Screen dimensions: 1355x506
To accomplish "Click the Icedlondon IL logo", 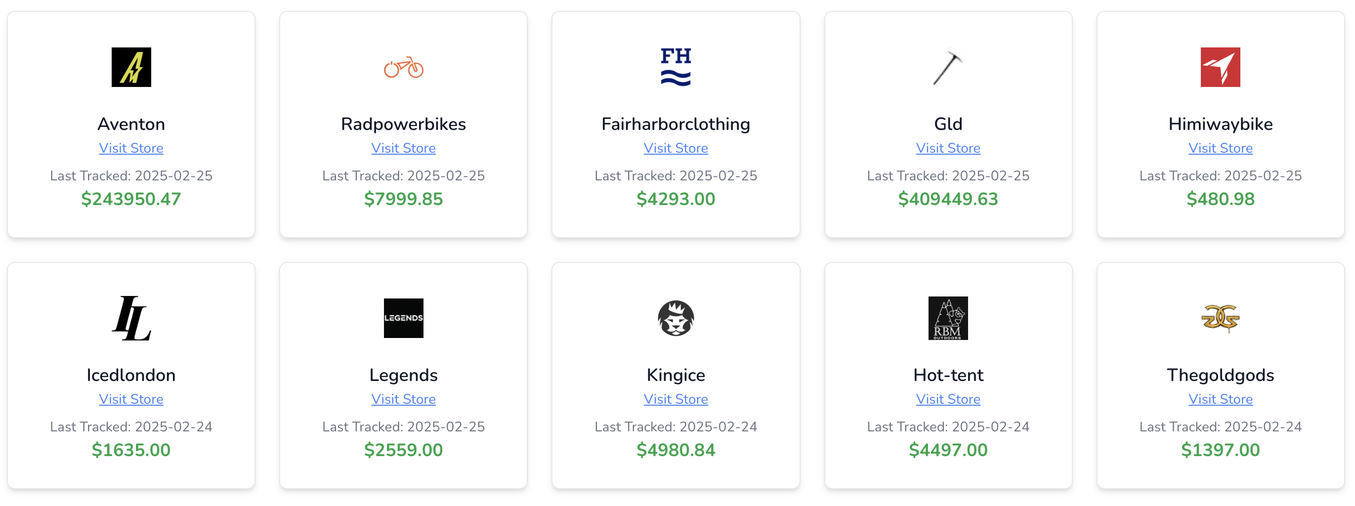I will coord(131,318).
